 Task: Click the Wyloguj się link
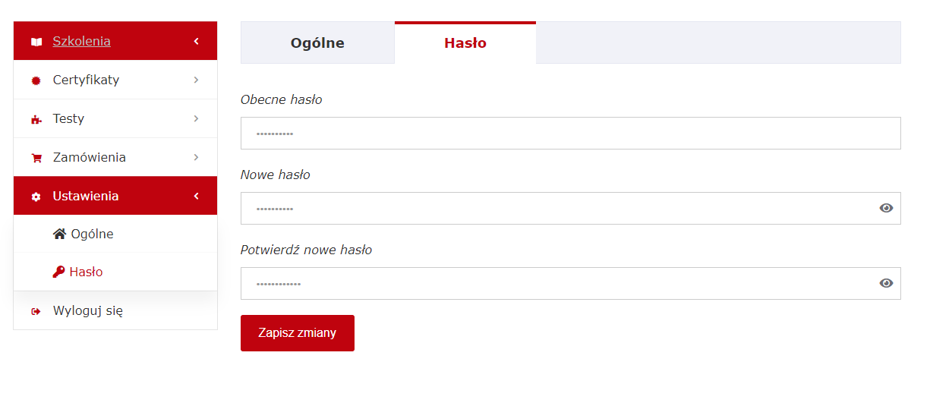point(87,310)
